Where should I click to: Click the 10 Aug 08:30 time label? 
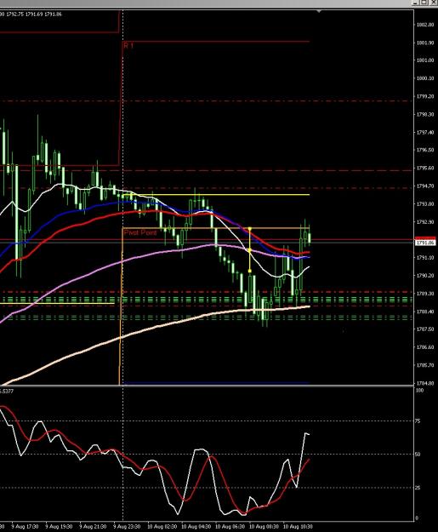(264, 527)
